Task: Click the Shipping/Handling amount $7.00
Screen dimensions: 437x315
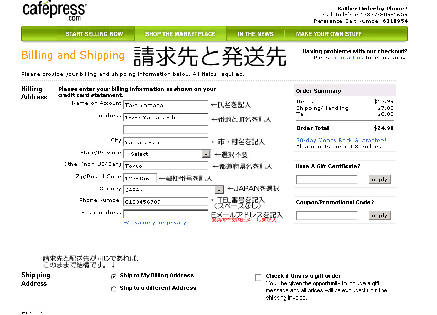Action: [x=386, y=108]
